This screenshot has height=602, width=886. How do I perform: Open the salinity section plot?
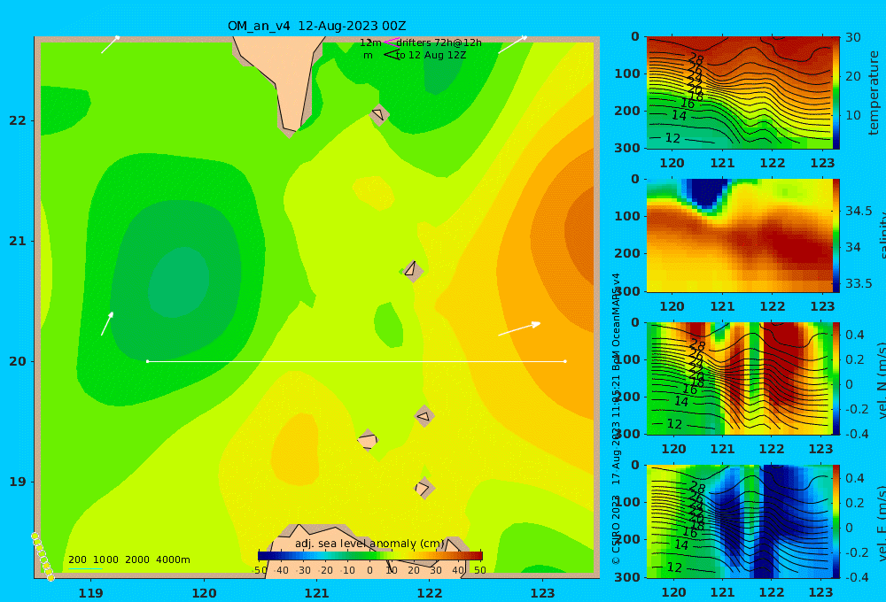click(x=739, y=235)
